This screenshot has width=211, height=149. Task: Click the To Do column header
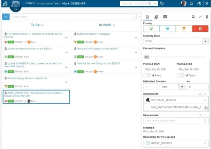coord(37,25)
